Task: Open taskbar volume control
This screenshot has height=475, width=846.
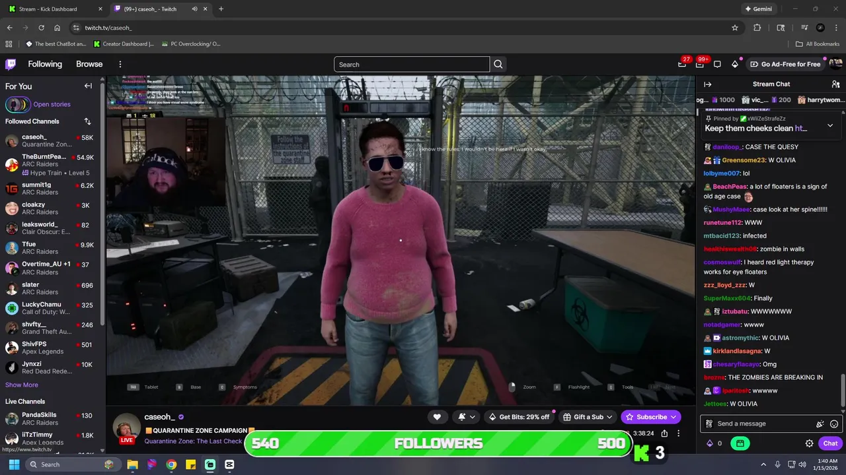Action: [802, 464]
